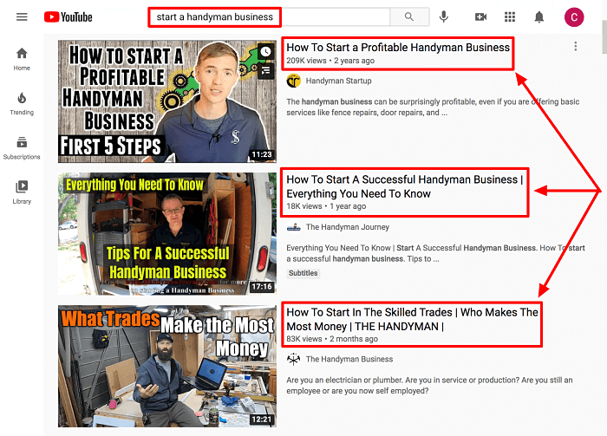The height and width of the screenshot is (436, 607).
Task: Click The Handyman Business channel avatar
Action: (x=294, y=360)
